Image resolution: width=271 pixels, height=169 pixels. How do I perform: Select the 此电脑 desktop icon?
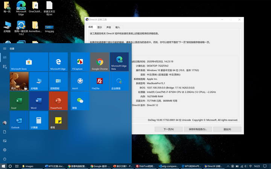point(7,27)
